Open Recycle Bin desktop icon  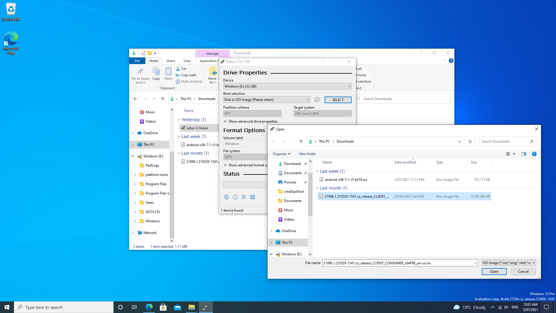pyautogui.click(x=11, y=12)
